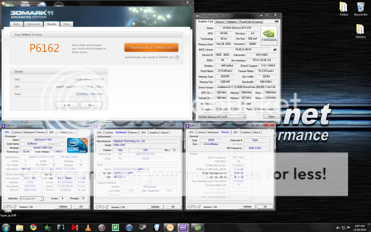
Task: Open the Recycle Bin desktop icon
Action: point(361,9)
